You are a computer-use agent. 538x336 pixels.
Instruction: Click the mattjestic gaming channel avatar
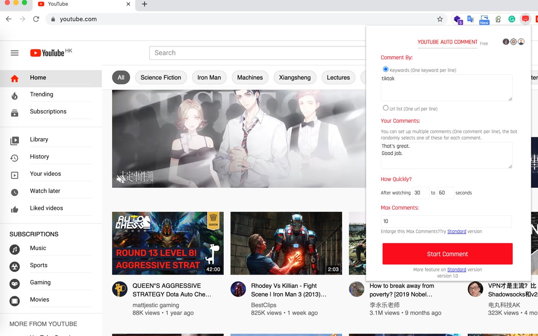[120, 289]
